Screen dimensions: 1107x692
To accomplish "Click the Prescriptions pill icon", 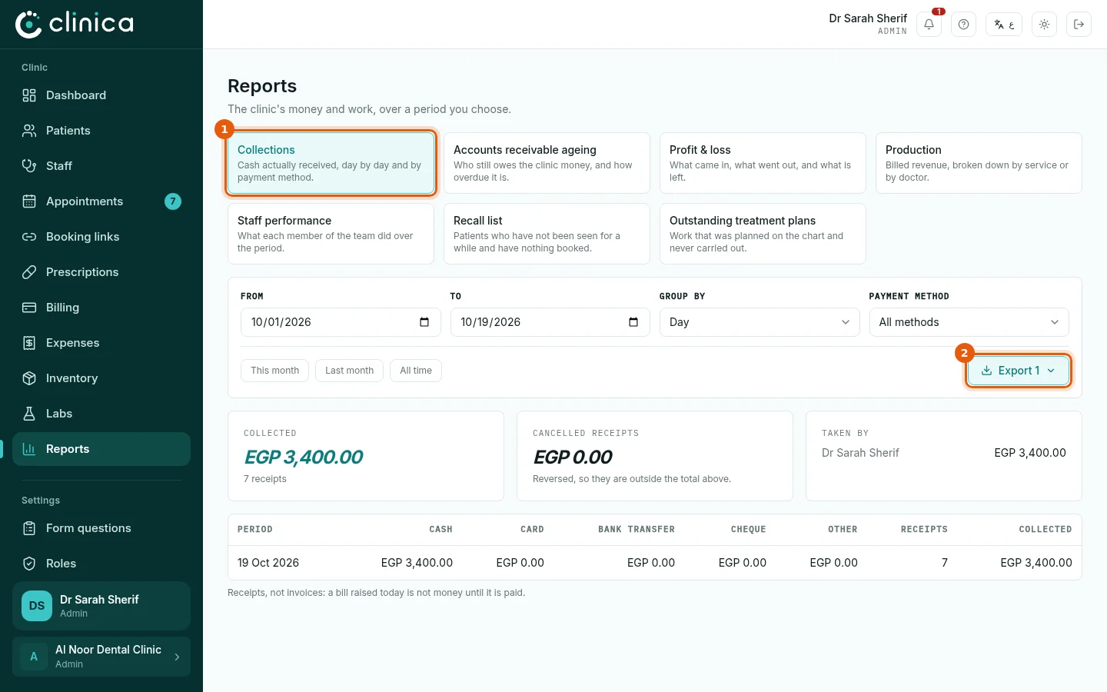I will click(x=29, y=272).
